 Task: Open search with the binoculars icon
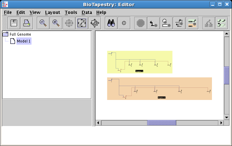(x=111, y=23)
